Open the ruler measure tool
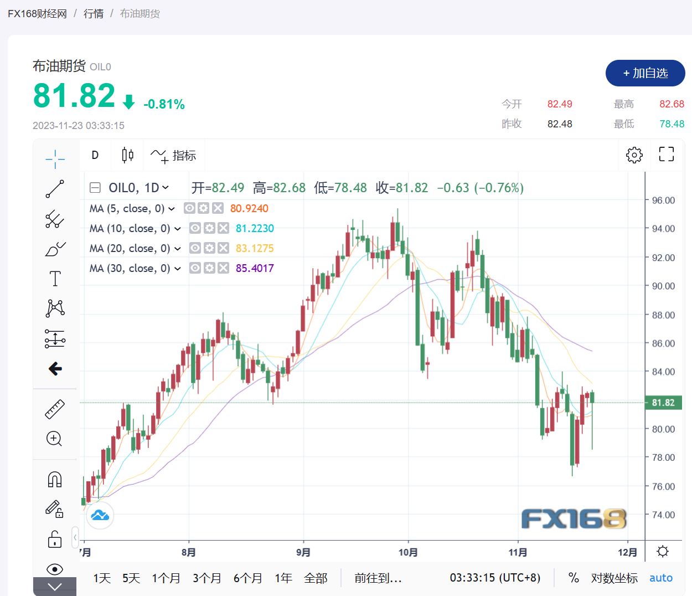Screen dimensions: 692x596 55,409
